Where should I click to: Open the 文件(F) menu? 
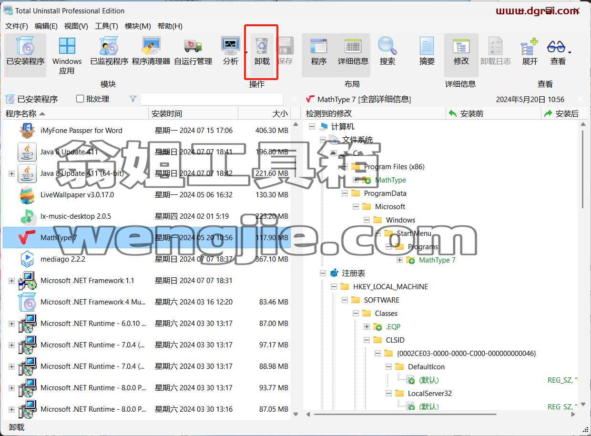(x=17, y=26)
